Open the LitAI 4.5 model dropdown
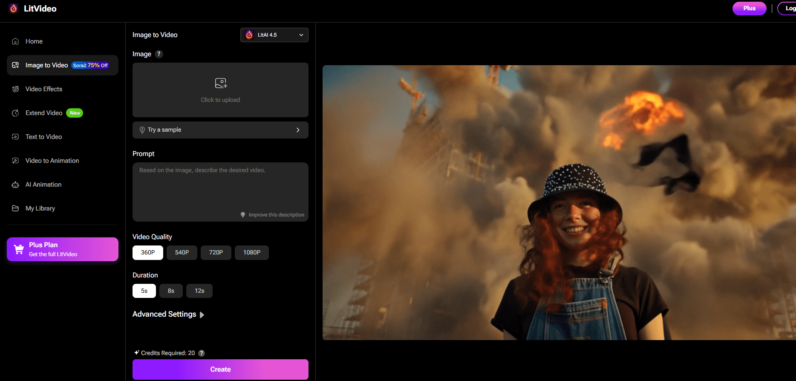Image resolution: width=796 pixels, height=381 pixels. click(x=274, y=35)
